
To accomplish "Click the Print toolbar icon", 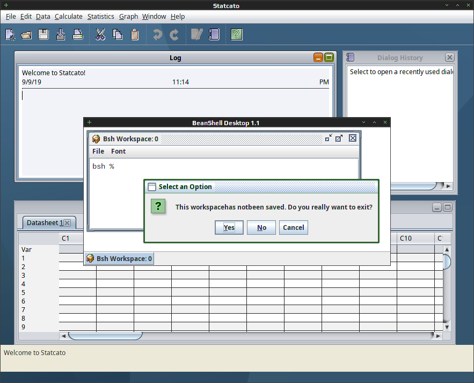I will (78, 34).
